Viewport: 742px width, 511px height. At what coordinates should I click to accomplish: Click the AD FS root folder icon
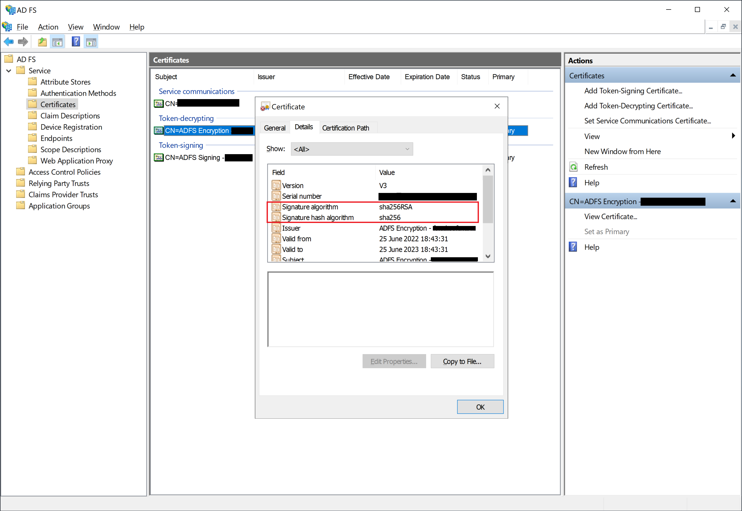(x=9, y=59)
